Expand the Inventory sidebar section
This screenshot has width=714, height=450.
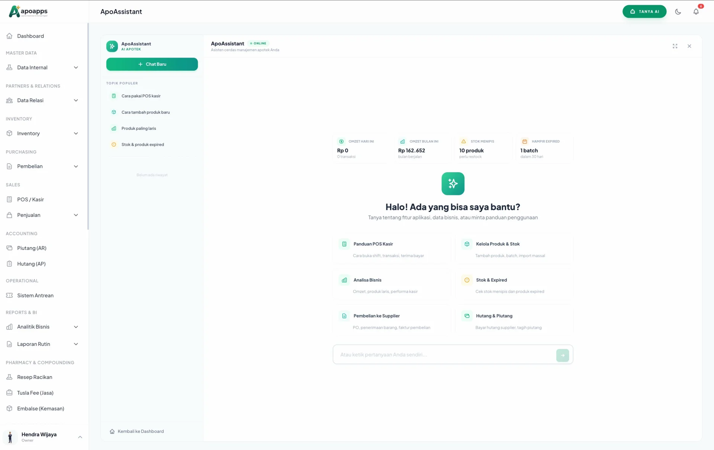click(42, 133)
